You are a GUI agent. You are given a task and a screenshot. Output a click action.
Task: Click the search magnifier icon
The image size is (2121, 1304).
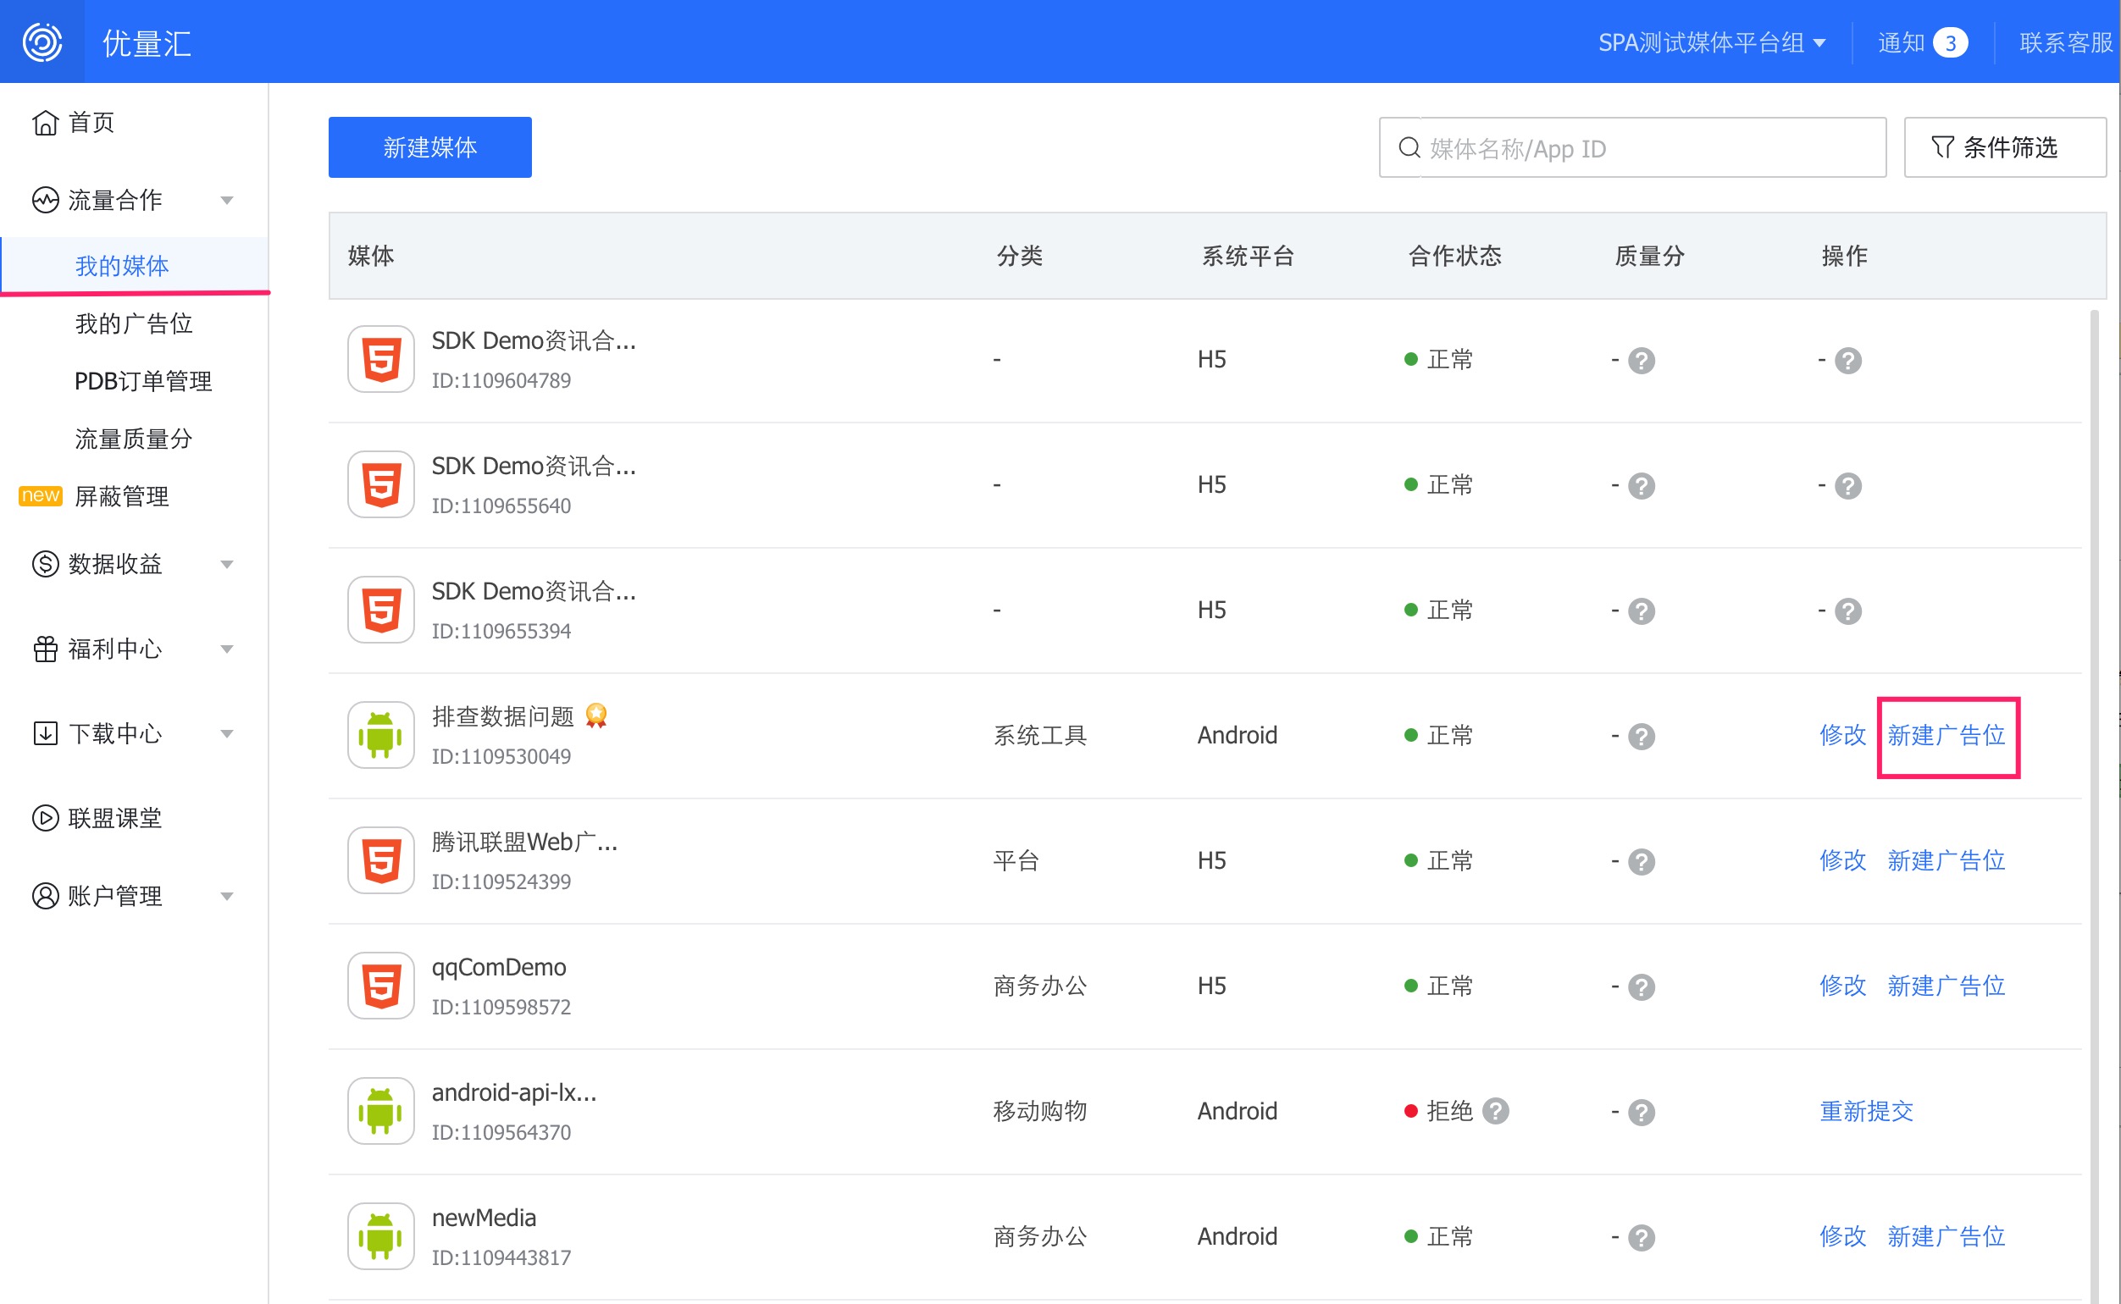point(1409,147)
